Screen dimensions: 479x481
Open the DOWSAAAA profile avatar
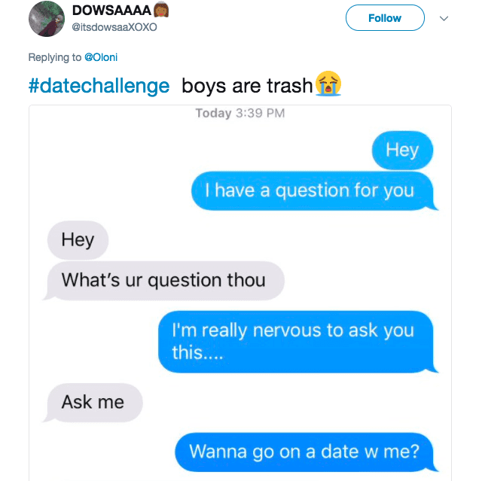(x=47, y=19)
